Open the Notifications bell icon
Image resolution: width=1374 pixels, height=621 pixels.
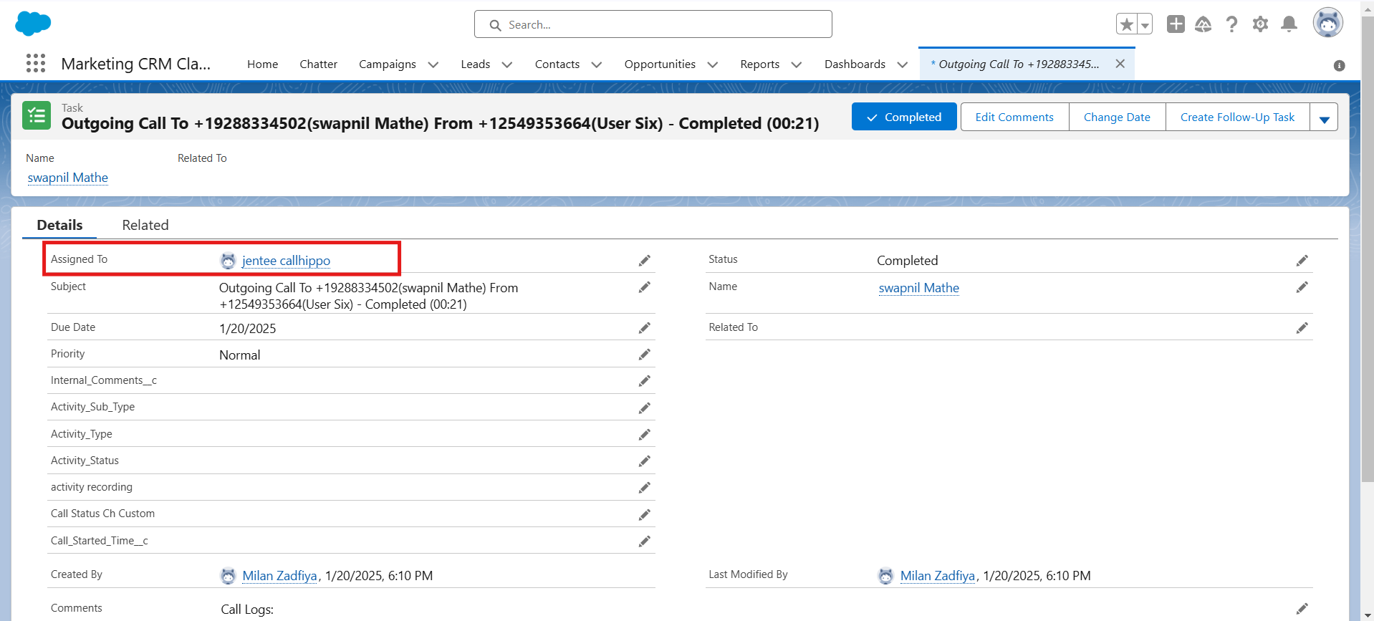click(1289, 24)
